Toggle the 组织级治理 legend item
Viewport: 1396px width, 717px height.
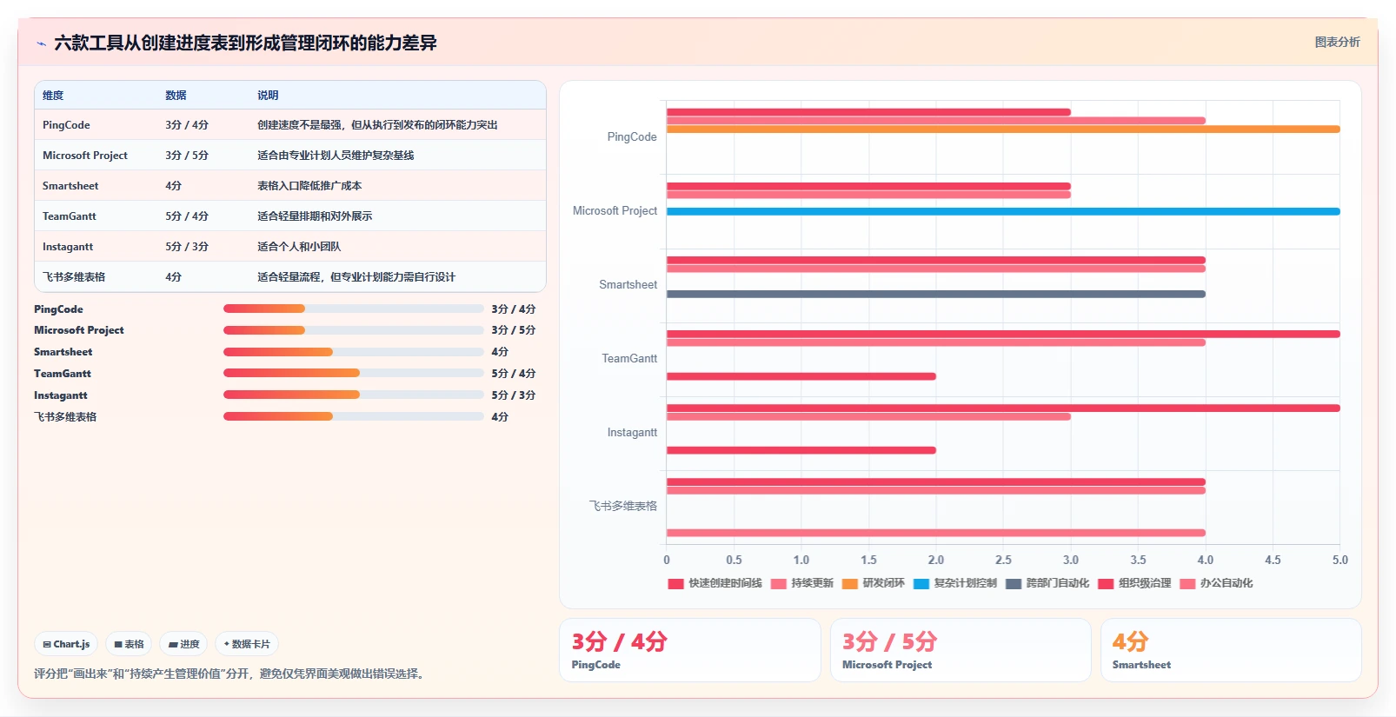pyautogui.click(x=1134, y=583)
